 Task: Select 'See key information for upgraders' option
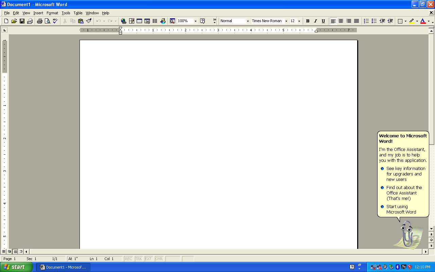coord(403,174)
